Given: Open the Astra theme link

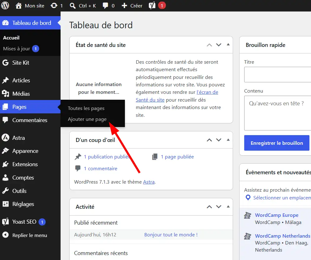Looking at the screenshot, I should coord(149,182).
